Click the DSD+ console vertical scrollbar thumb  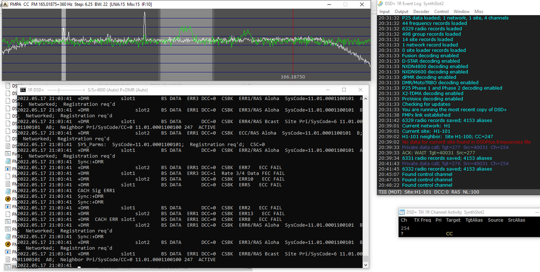tap(366, 259)
